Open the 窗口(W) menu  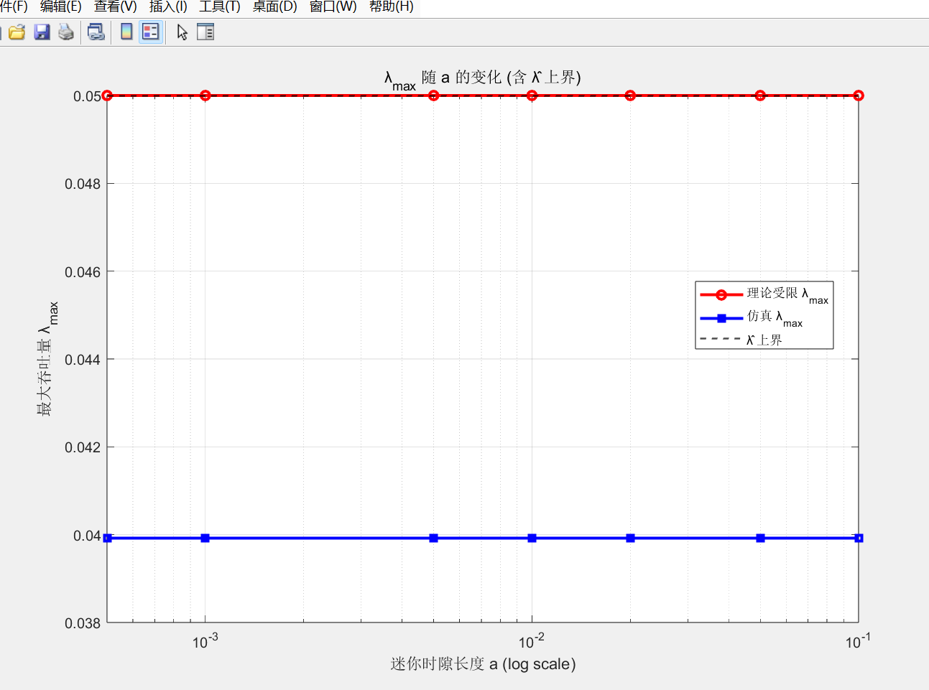click(x=333, y=6)
